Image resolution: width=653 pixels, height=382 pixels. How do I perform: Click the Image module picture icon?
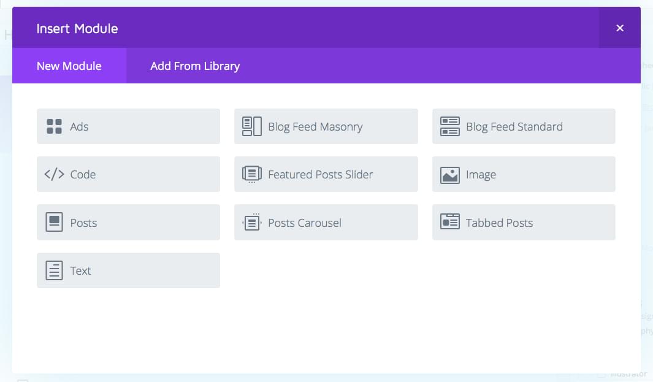pyautogui.click(x=449, y=175)
